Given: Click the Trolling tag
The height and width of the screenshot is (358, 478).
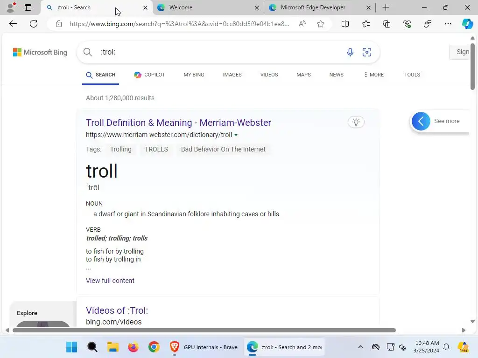Looking at the screenshot, I should click(x=121, y=149).
